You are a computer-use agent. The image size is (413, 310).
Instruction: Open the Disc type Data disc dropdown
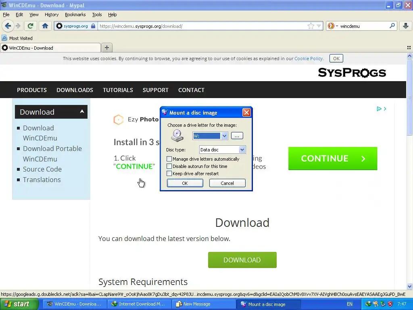click(x=242, y=150)
